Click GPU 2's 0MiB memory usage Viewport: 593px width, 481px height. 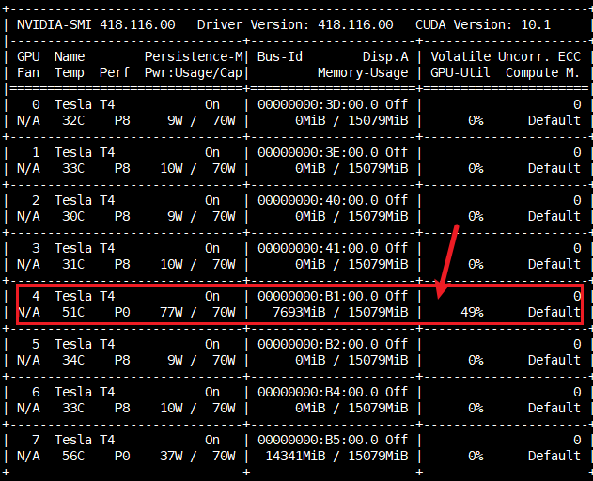310,216
